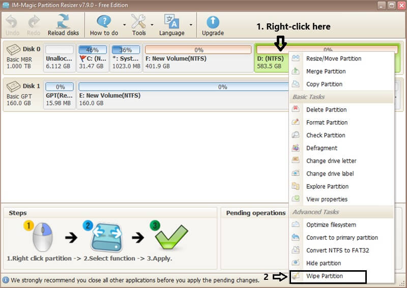The height and width of the screenshot is (288, 407).
Task: Select the C: partition with red flag
Action: [x=93, y=58]
